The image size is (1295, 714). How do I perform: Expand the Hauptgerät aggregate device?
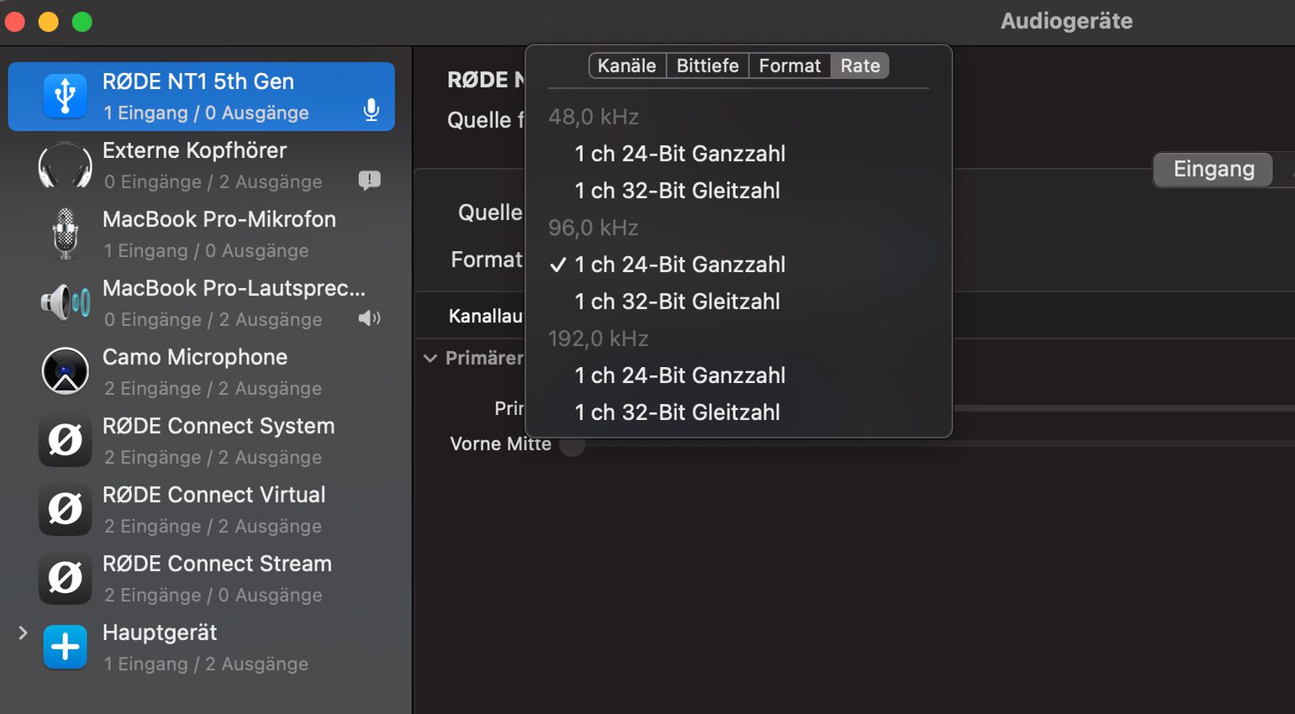coord(23,633)
